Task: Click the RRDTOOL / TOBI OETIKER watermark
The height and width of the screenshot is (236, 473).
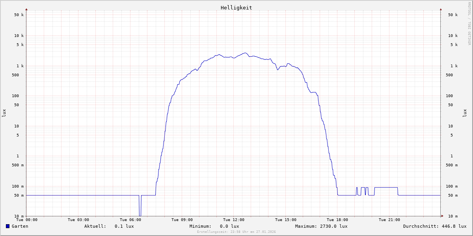Action: click(x=469, y=23)
